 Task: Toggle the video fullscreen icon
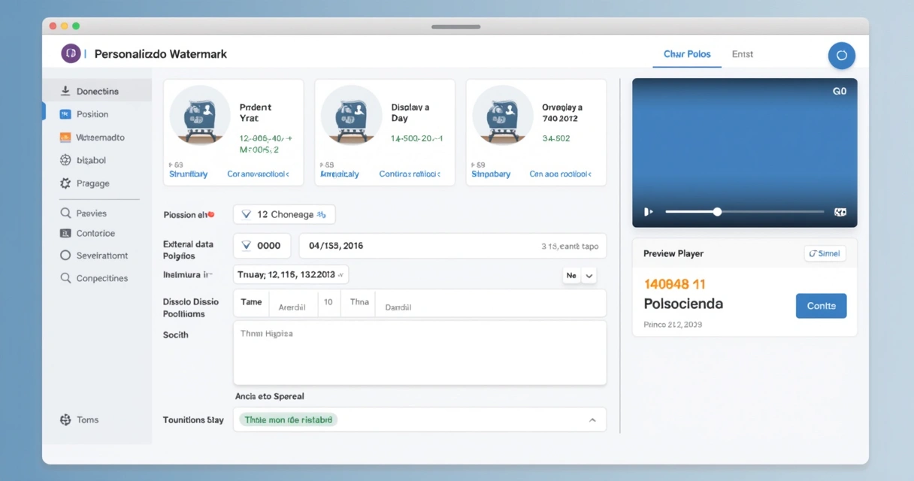tap(840, 212)
